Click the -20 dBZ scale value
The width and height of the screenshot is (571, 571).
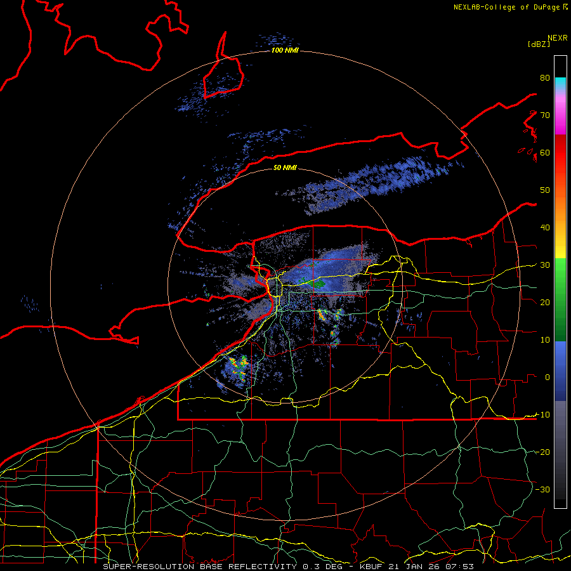coord(542,452)
